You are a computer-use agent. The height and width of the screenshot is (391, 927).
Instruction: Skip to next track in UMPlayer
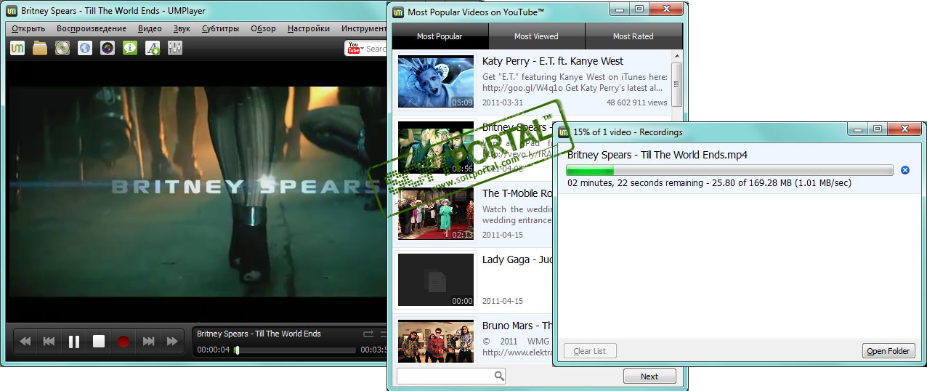tap(148, 341)
